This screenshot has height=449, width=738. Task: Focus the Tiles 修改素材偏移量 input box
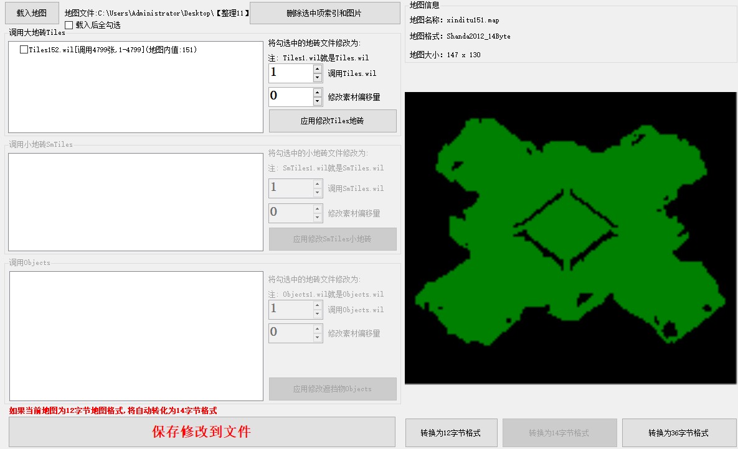[290, 96]
